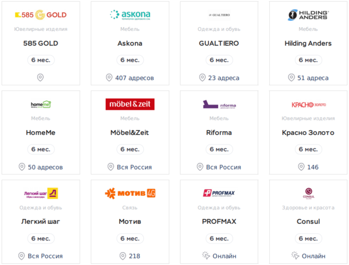Click the PROFMAX logo

pyautogui.click(x=219, y=193)
